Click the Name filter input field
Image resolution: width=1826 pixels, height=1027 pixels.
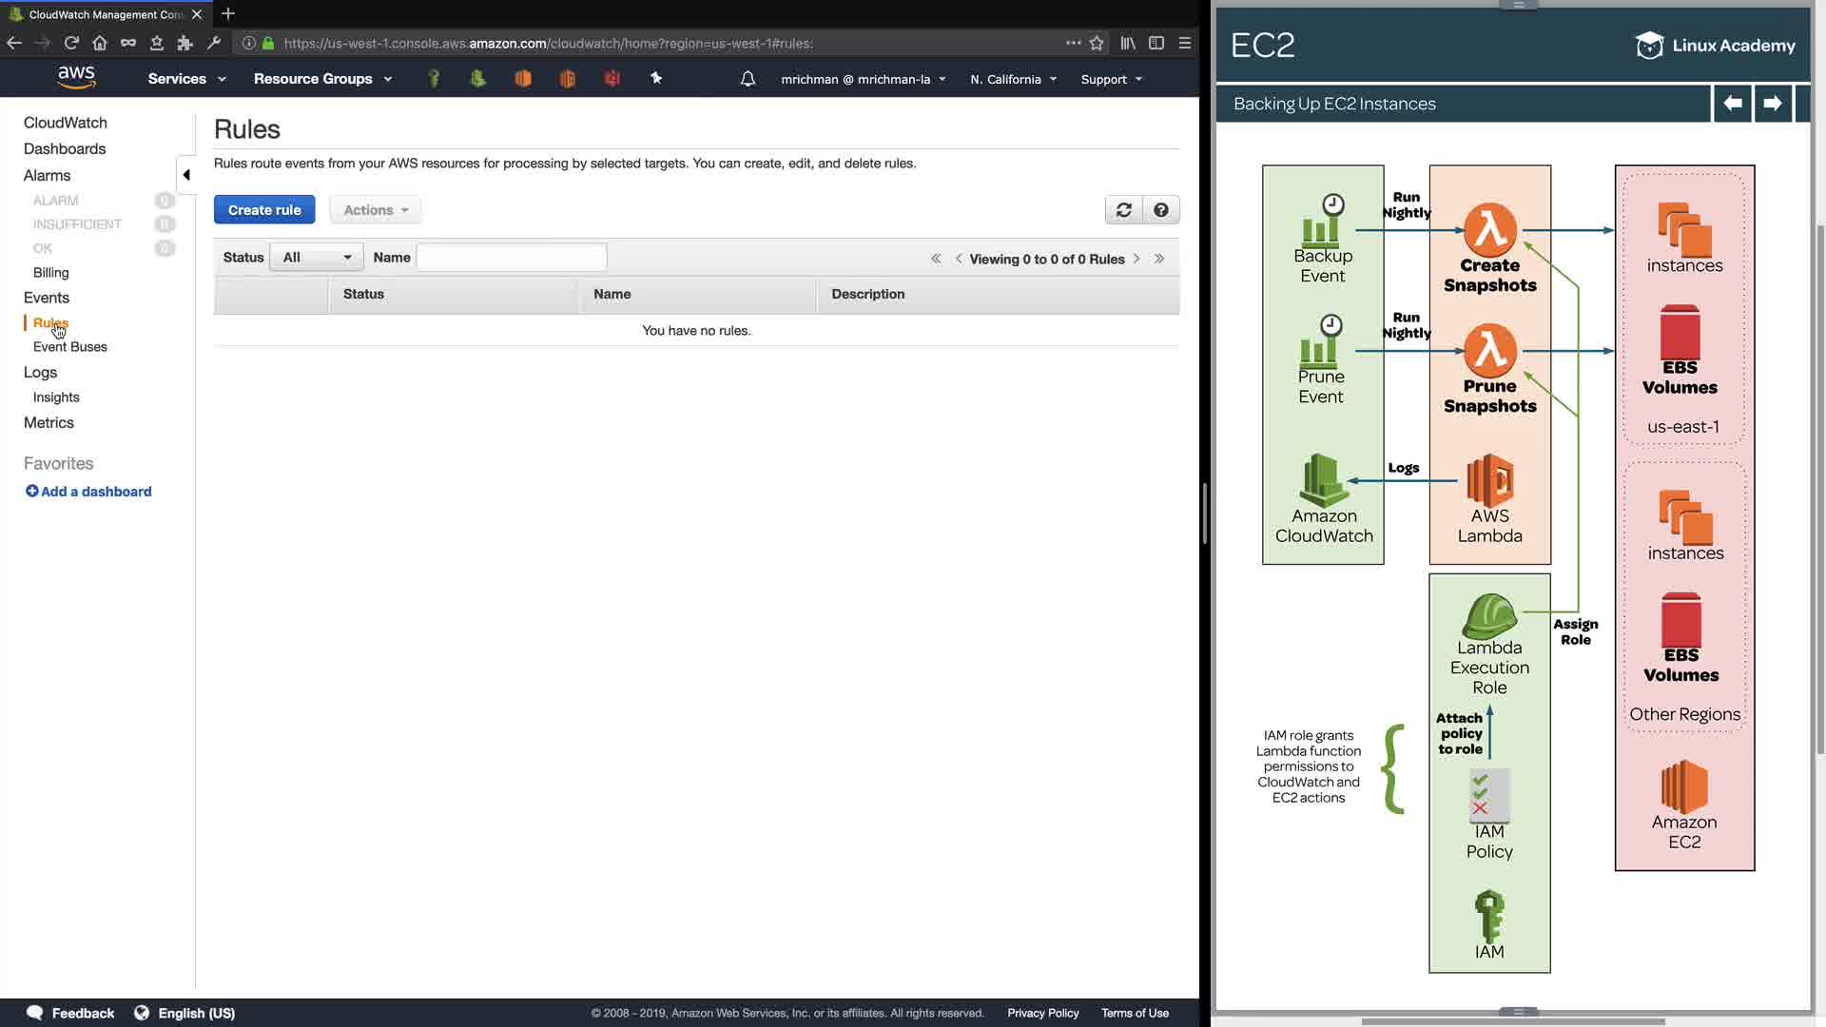(x=512, y=258)
